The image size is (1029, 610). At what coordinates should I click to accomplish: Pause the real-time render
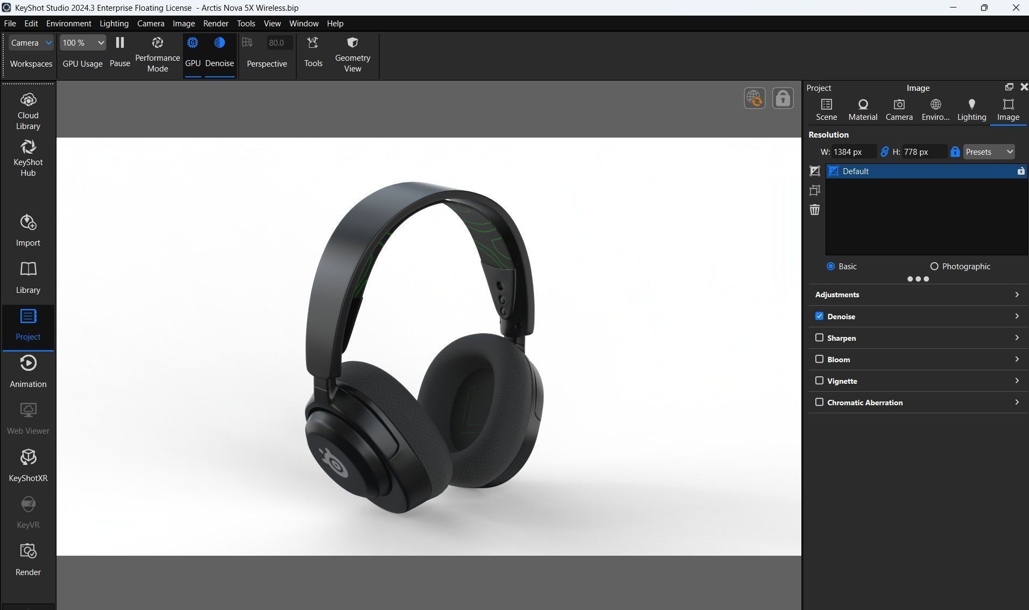coord(120,52)
